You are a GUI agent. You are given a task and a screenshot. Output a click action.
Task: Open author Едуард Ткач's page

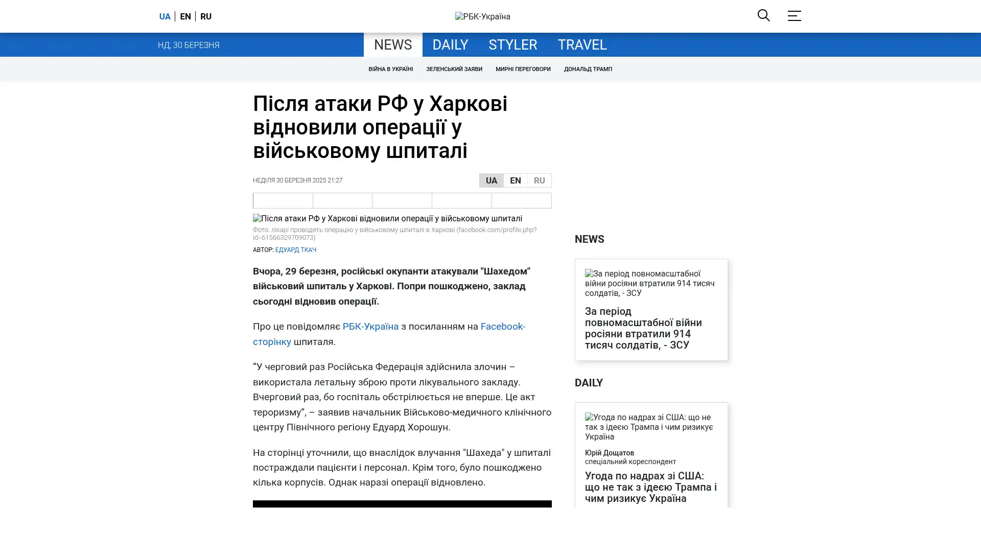pos(295,250)
